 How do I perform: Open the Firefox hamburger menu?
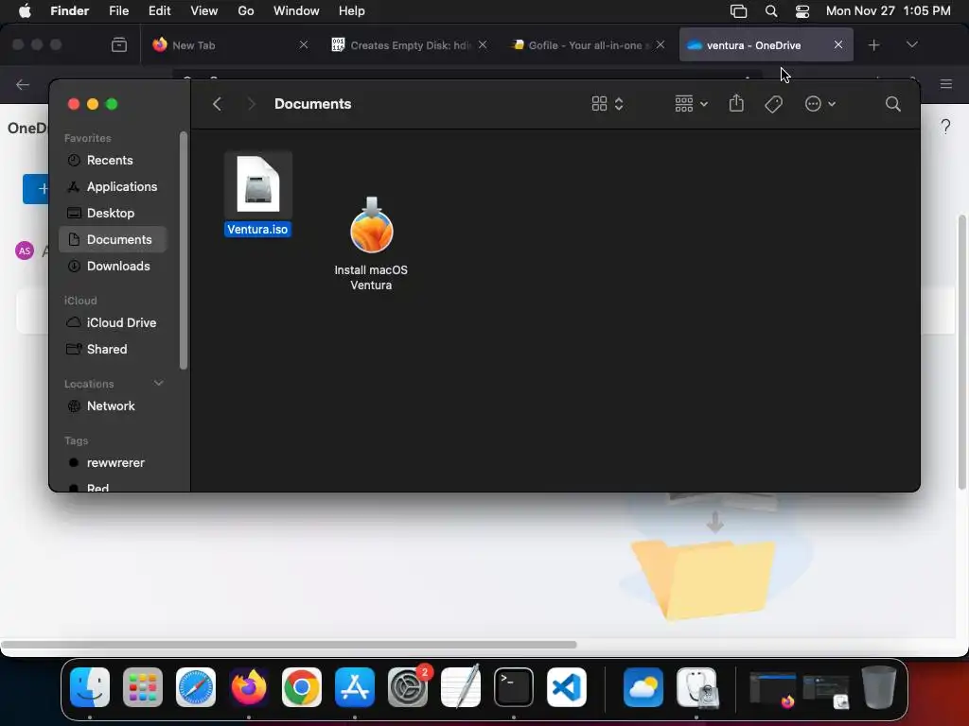tap(945, 84)
